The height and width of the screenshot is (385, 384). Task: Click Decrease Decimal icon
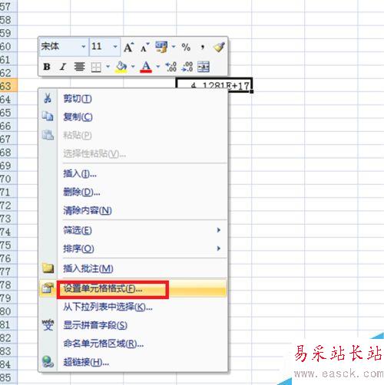[187, 67]
